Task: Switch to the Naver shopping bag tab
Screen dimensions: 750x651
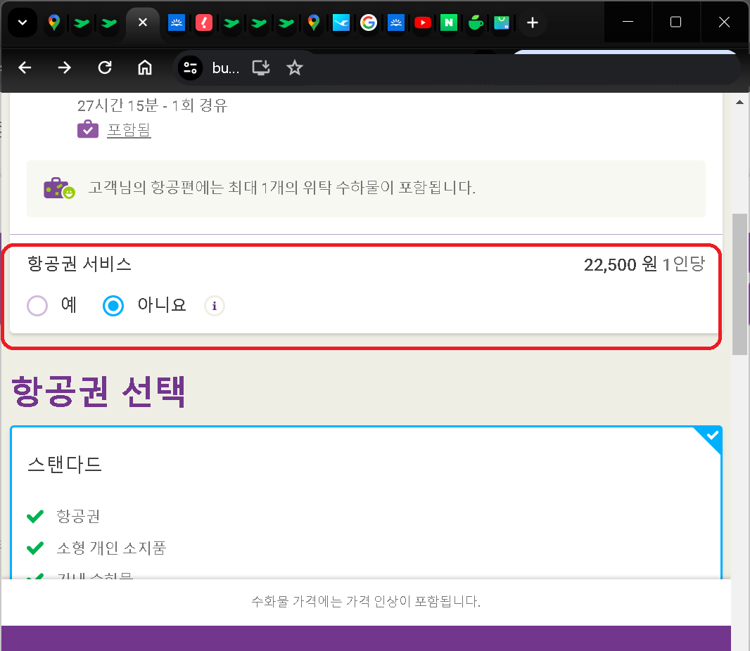Action: point(501,22)
